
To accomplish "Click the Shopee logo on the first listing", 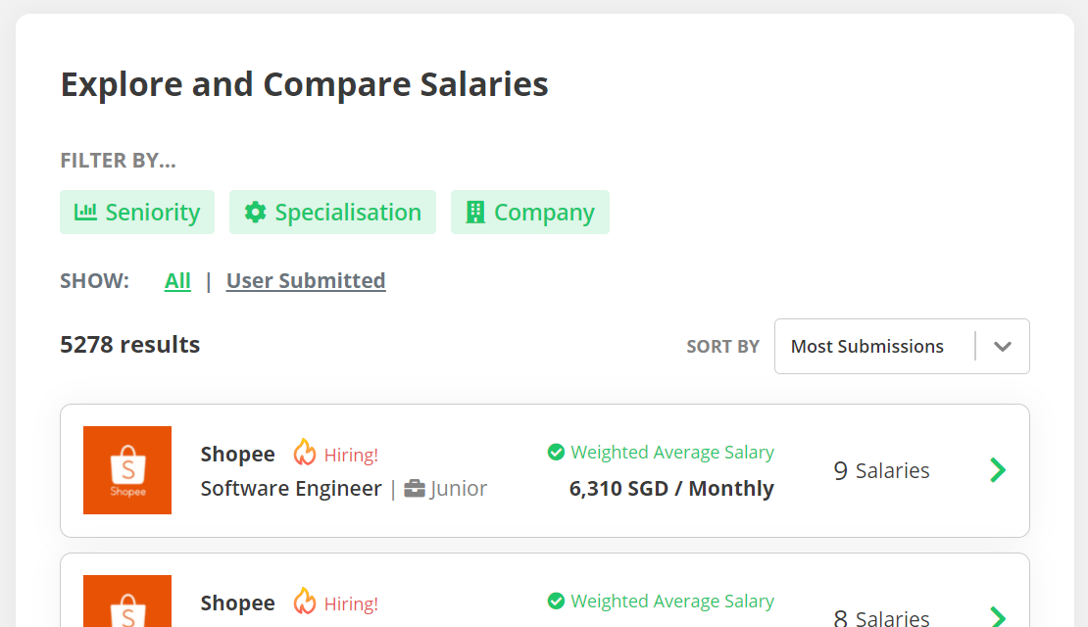I will coord(127,470).
